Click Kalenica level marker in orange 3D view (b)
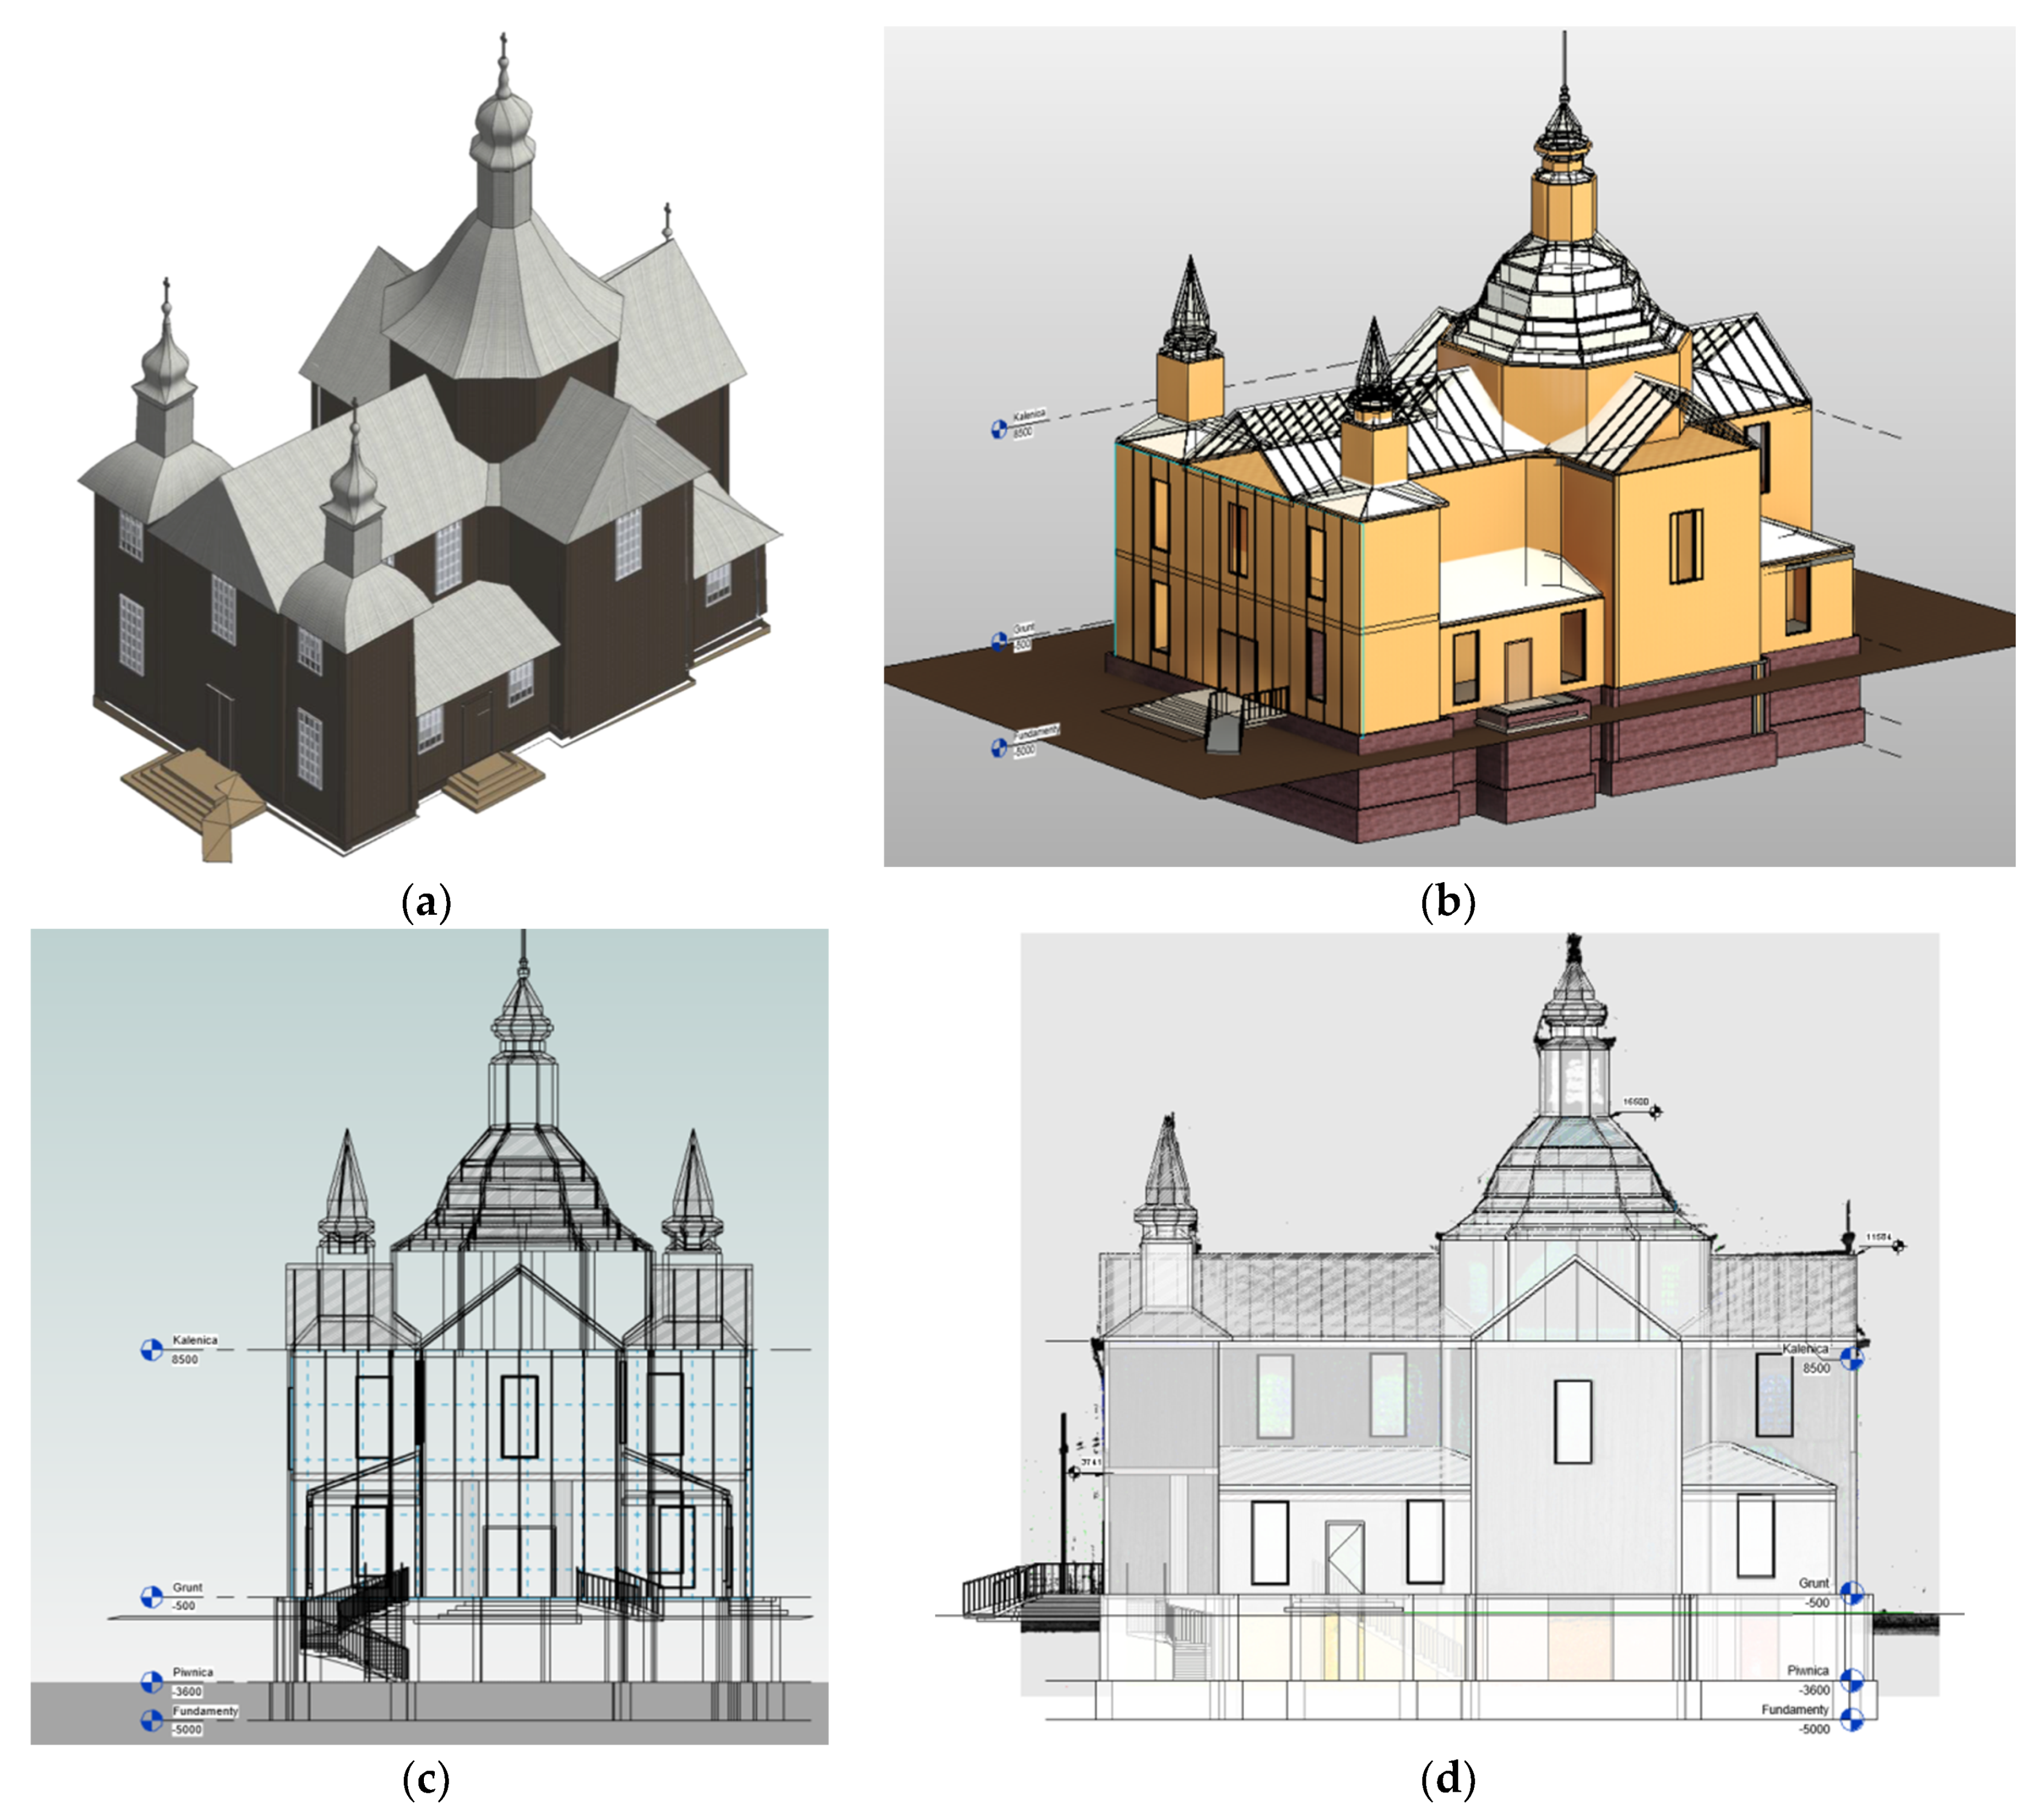The image size is (2044, 1817). coord(999,429)
